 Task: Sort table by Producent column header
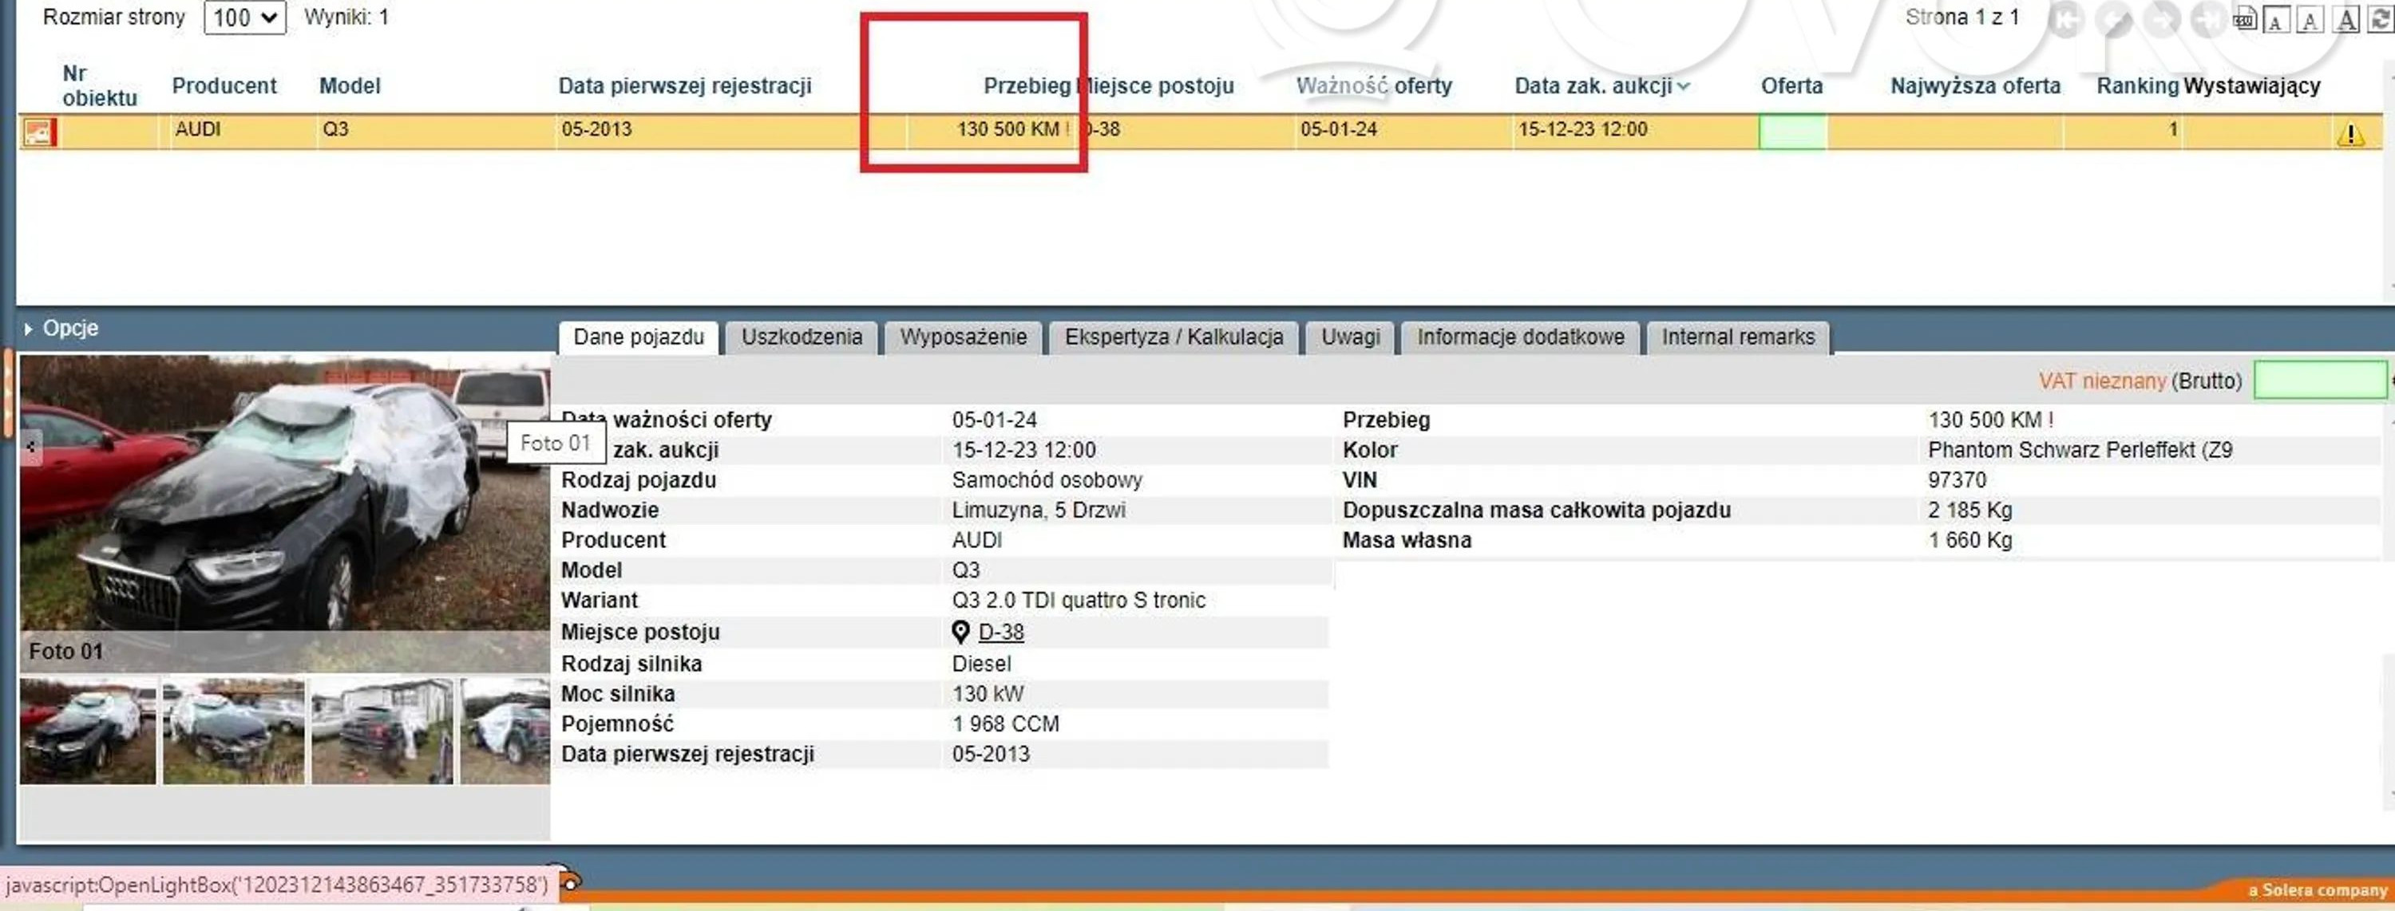coord(224,85)
